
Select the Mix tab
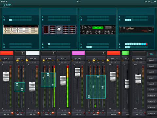(152, 54)
